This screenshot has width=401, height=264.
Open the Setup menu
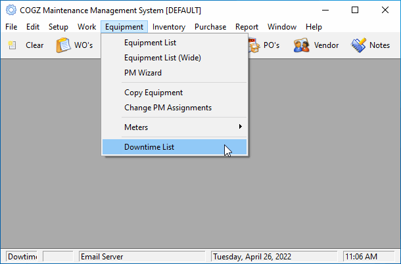59,27
